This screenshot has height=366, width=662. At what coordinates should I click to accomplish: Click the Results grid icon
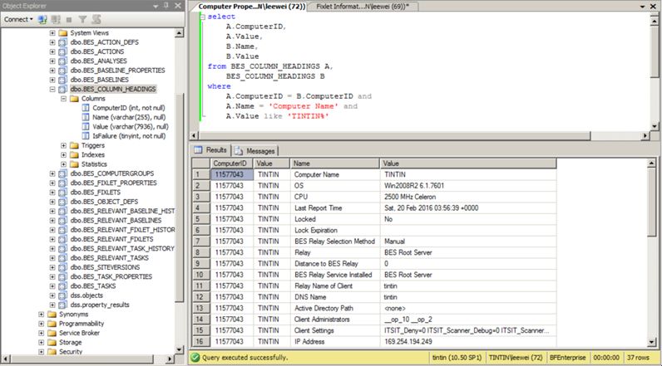(x=198, y=150)
